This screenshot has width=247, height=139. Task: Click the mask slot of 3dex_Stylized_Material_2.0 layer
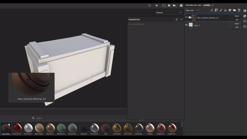231,18
